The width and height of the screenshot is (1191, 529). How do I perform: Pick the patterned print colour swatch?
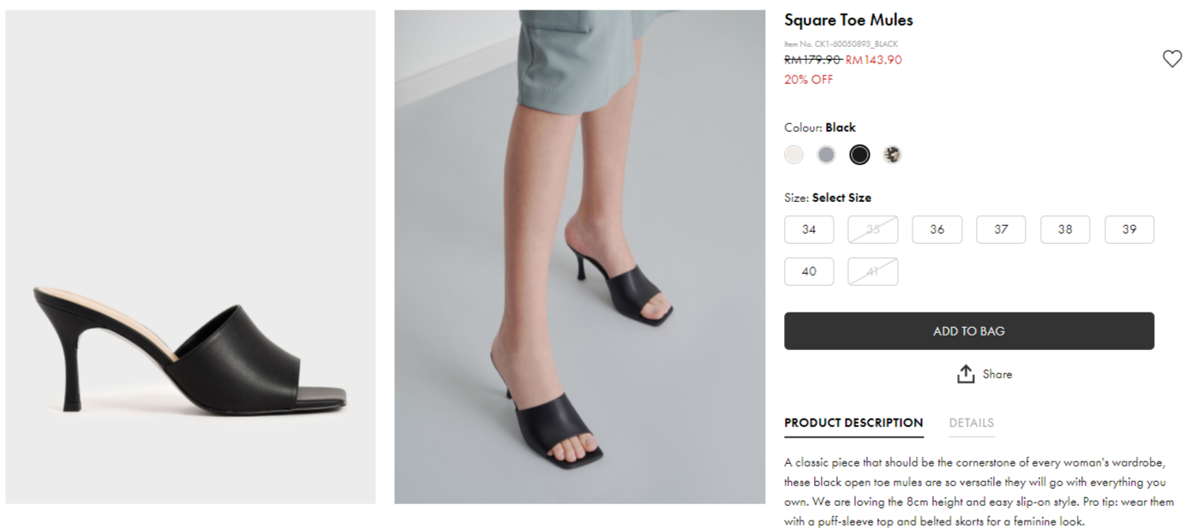pos(892,155)
